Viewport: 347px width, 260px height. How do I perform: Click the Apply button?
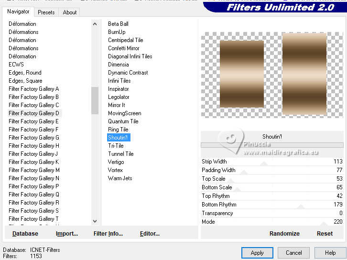tap(257, 253)
